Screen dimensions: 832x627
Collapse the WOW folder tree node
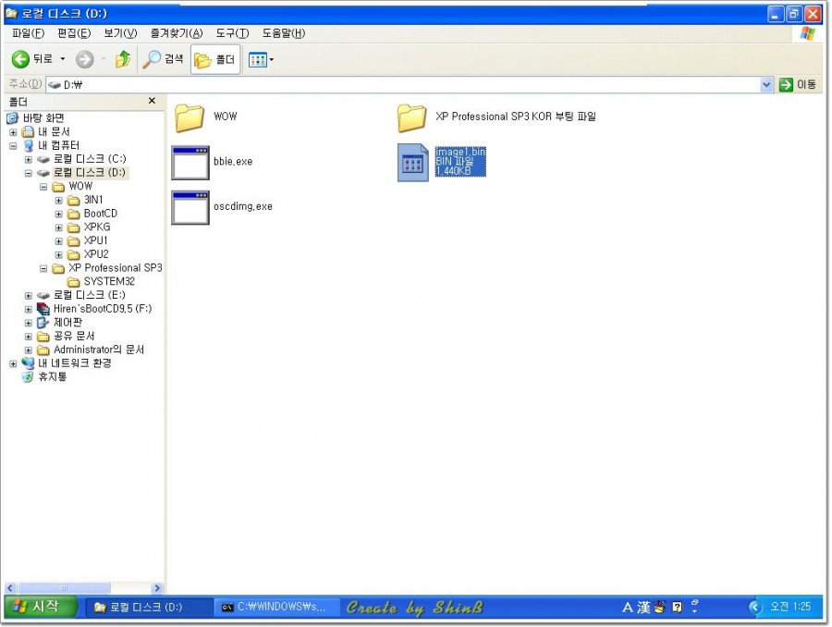click(43, 187)
